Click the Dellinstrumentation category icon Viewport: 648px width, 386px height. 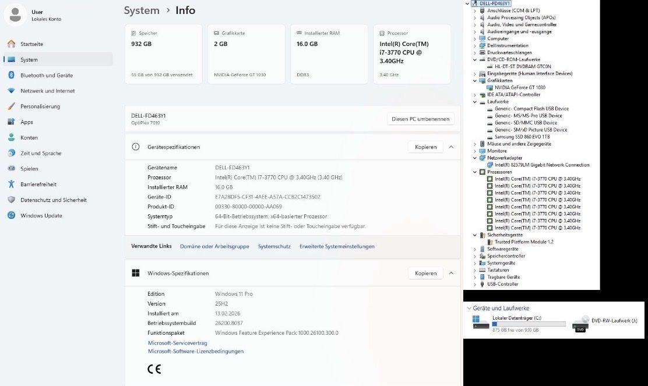coord(483,45)
